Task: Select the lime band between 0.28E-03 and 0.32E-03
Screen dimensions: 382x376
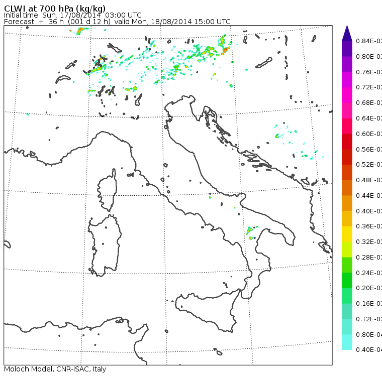Action: click(347, 249)
